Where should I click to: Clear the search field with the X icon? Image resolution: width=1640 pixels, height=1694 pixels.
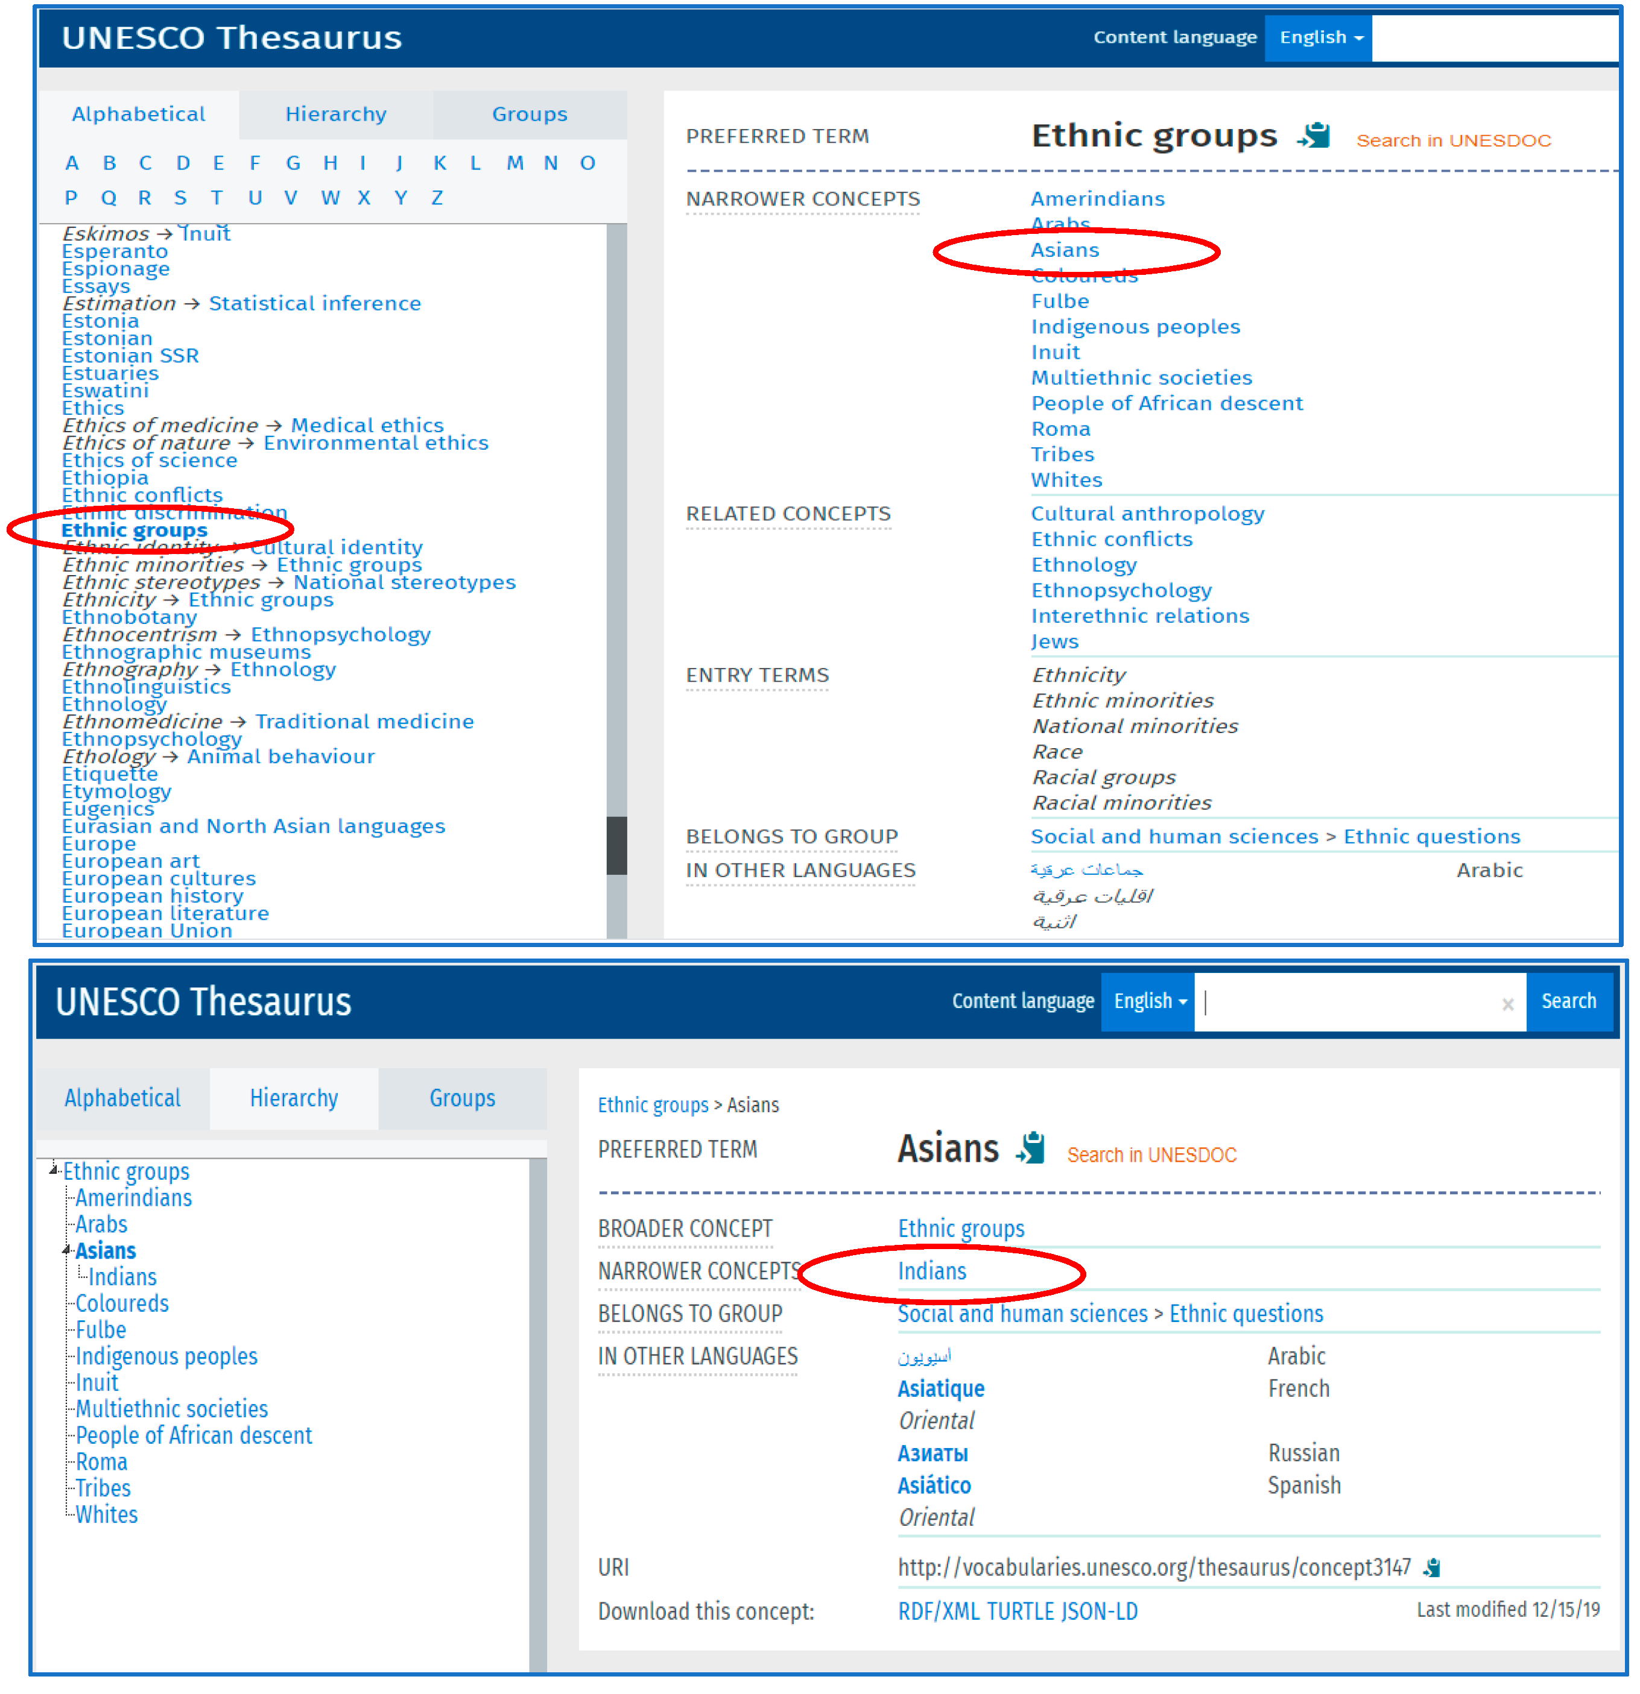(x=1508, y=1003)
